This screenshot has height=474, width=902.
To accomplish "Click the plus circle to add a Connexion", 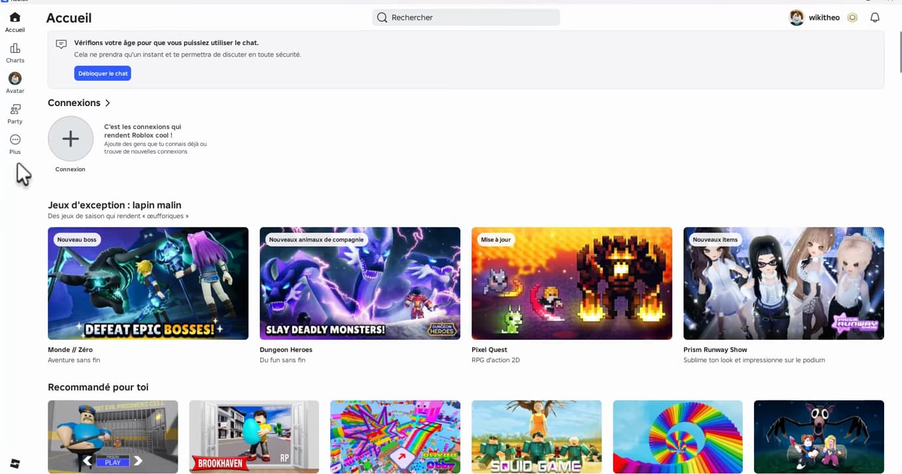I will (70, 139).
